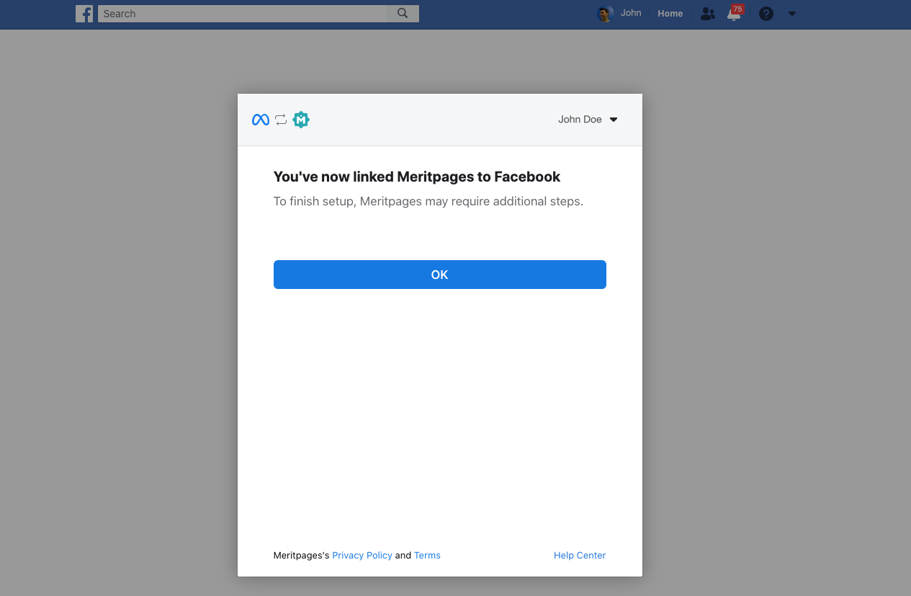Click the question mark help icon
911x596 pixels.
[766, 13]
